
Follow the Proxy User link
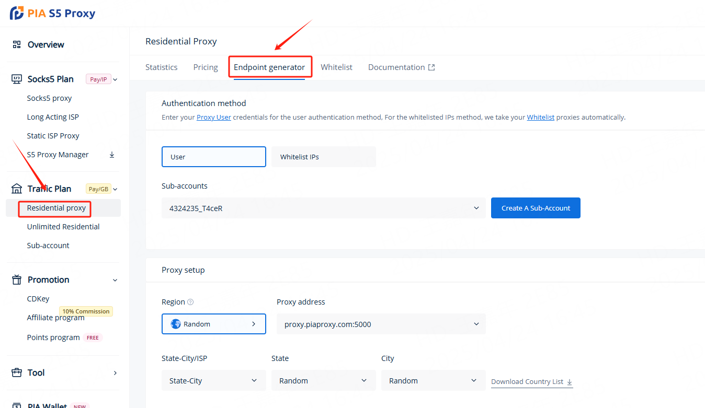214,118
